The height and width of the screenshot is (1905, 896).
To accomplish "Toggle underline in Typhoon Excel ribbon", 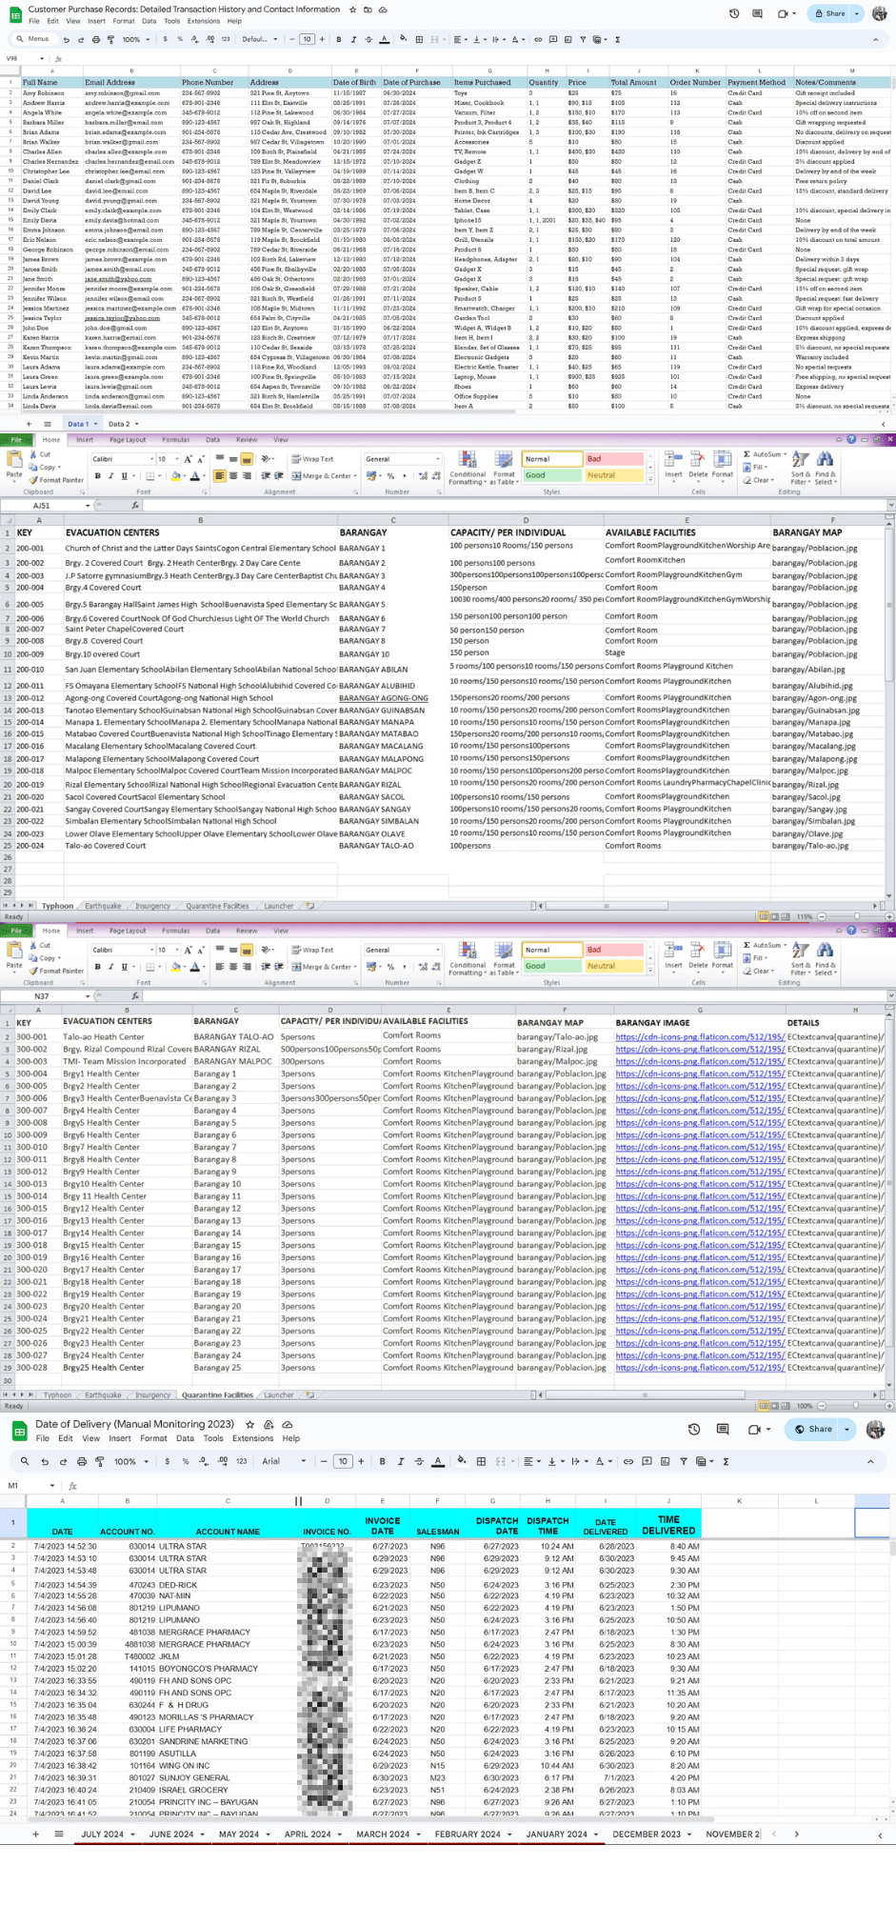I will [x=124, y=475].
